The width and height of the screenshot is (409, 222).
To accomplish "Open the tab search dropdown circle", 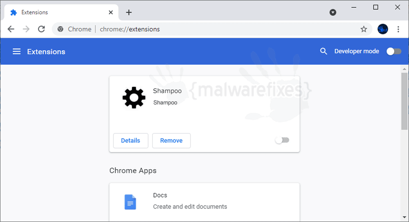I will coord(333,12).
